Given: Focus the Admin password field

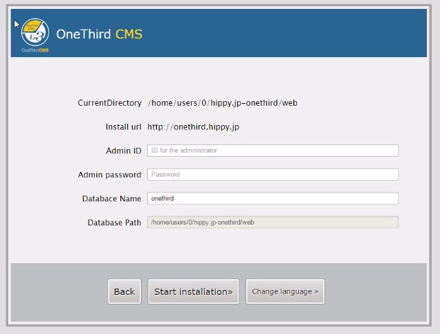Looking at the screenshot, I should 273,175.
